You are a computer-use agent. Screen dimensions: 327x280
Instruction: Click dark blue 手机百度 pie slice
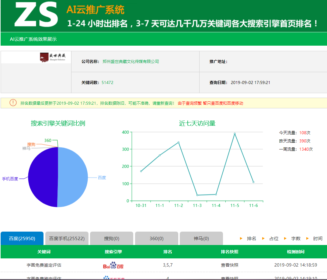point(43,177)
